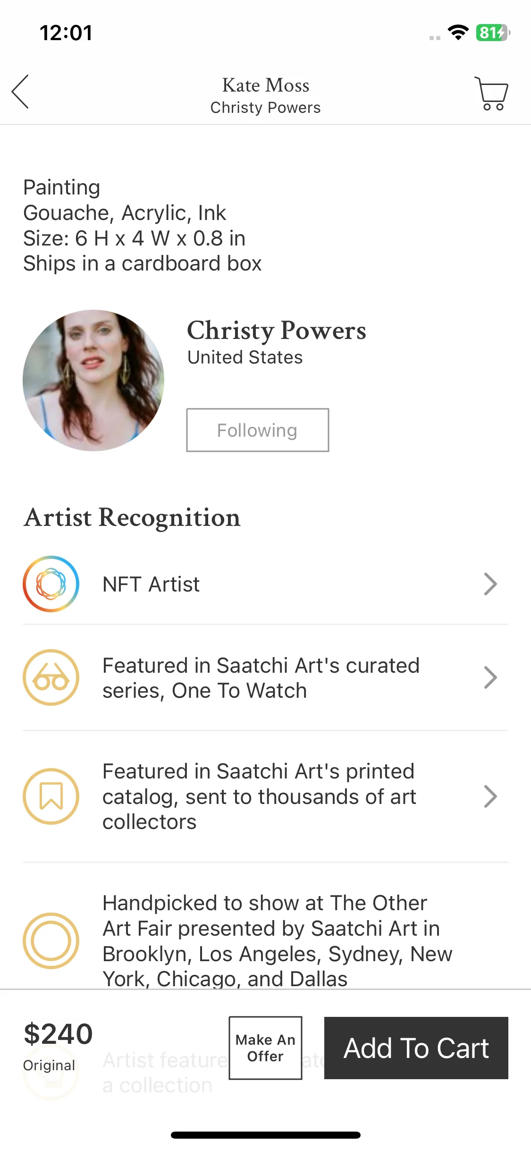Open the NFT Artist recognition entry
Image resolution: width=531 pixels, height=1150 pixels.
pos(265,584)
